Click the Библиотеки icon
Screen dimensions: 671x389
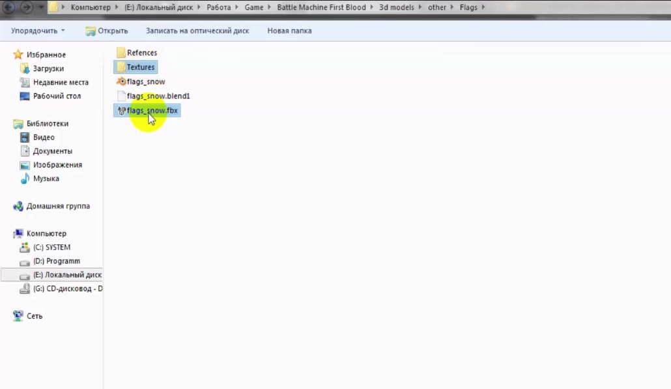18,124
